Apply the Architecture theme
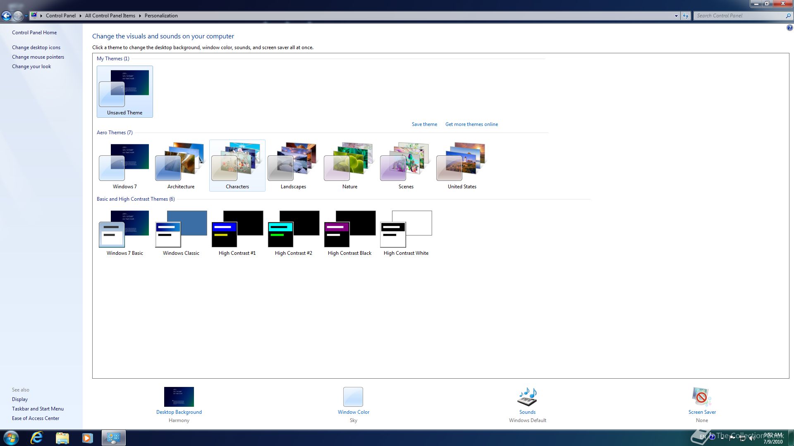This screenshot has width=794, height=446. [x=181, y=166]
